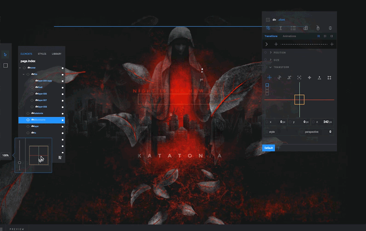
Task: Select the translate transform icon
Action: coord(269,78)
